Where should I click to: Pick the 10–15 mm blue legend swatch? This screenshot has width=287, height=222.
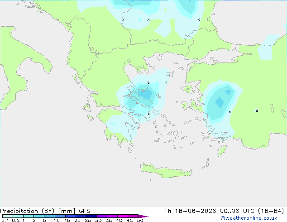pos(60,216)
